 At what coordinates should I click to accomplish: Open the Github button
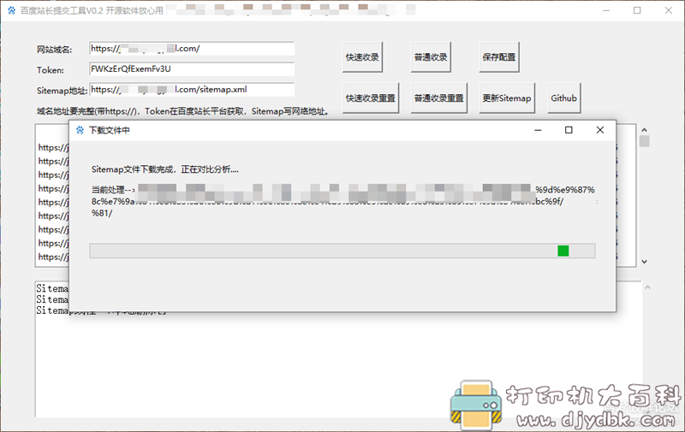(564, 98)
